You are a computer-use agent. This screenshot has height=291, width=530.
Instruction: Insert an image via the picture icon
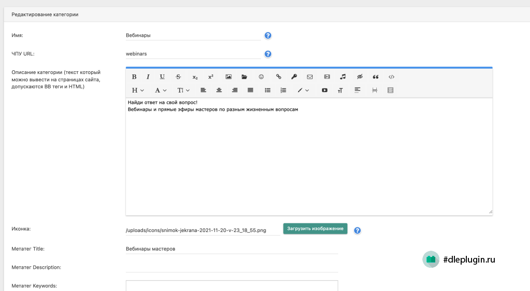coord(228,77)
